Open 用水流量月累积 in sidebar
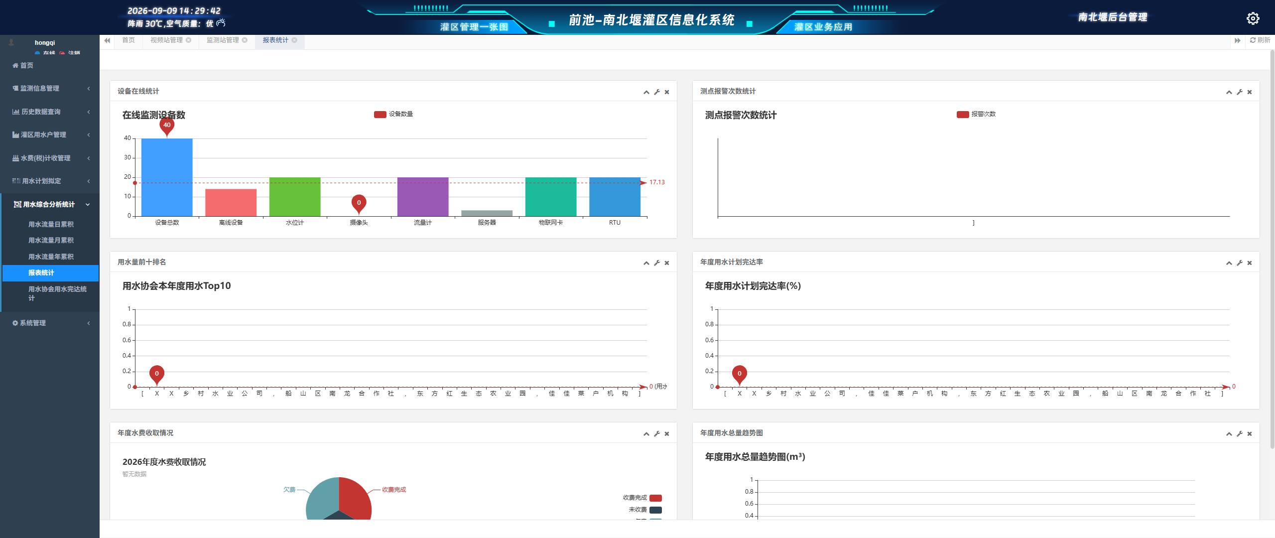Image resolution: width=1275 pixels, height=538 pixels. (51, 241)
